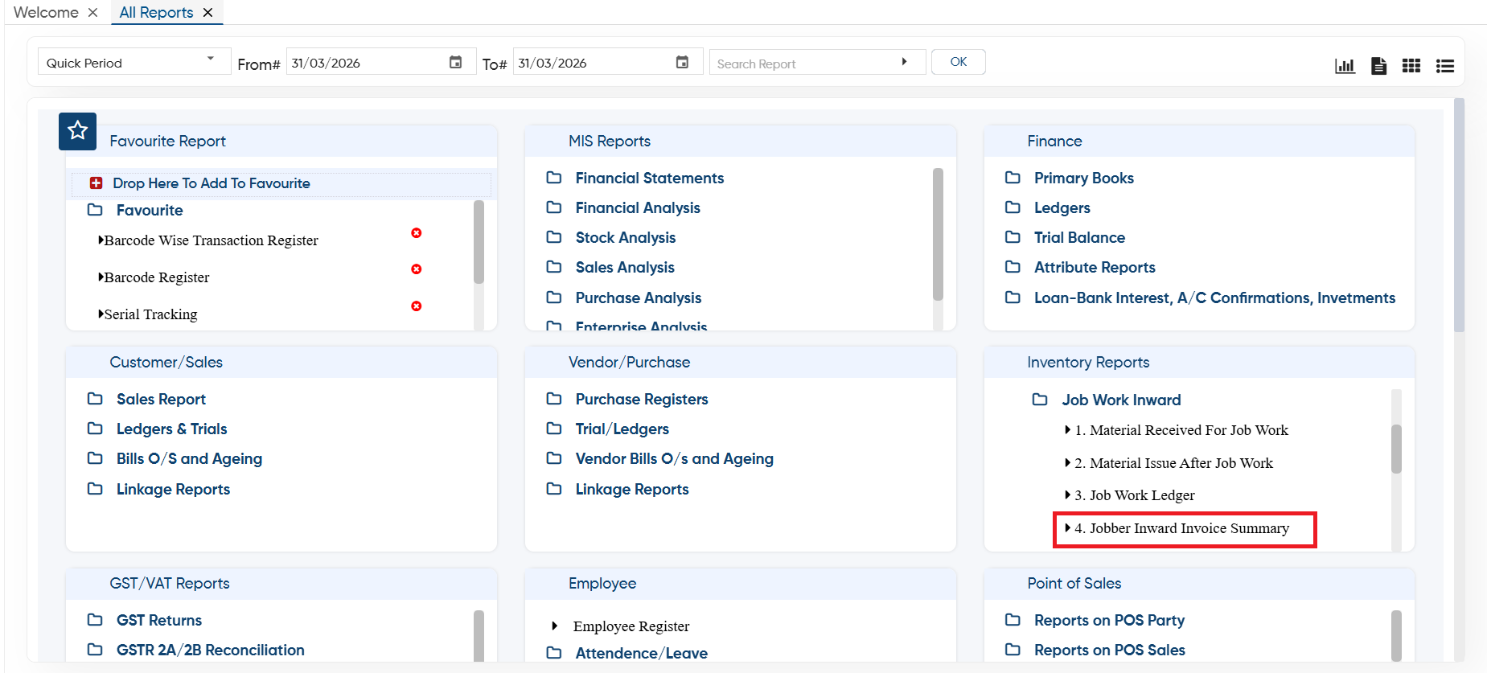The width and height of the screenshot is (1487, 673).
Task: Remove Barcode Register from favourites
Action: (417, 269)
